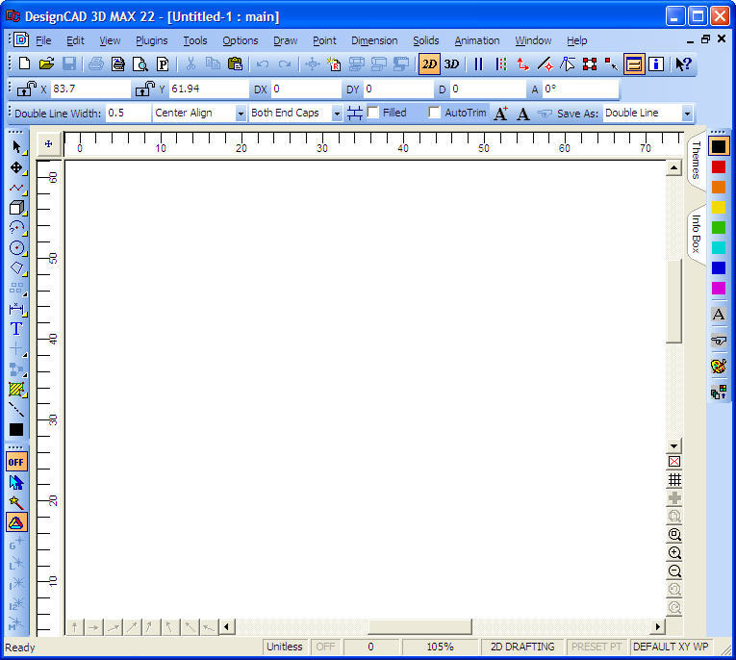
Task: Select the circle drawing tool
Action: pyautogui.click(x=16, y=248)
